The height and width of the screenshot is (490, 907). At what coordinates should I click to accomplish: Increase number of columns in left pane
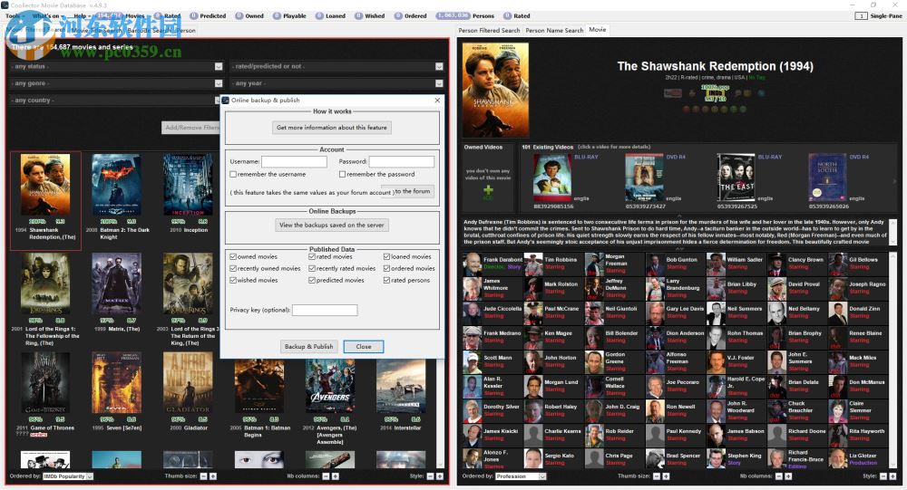(335, 476)
